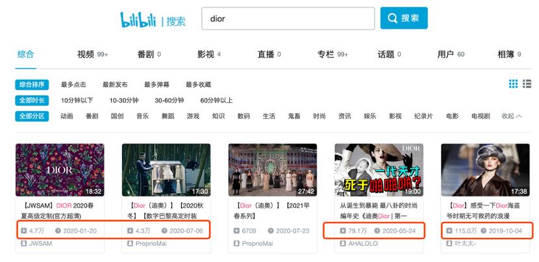Filter videos by 10-30分钟
The height and width of the screenshot is (262, 539).
click(x=124, y=101)
